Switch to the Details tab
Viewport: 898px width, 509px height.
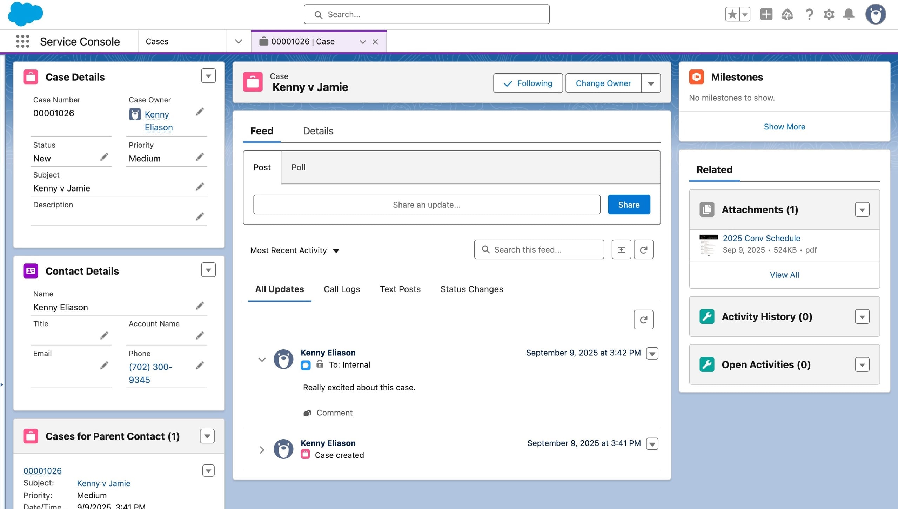tap(318, 131)
